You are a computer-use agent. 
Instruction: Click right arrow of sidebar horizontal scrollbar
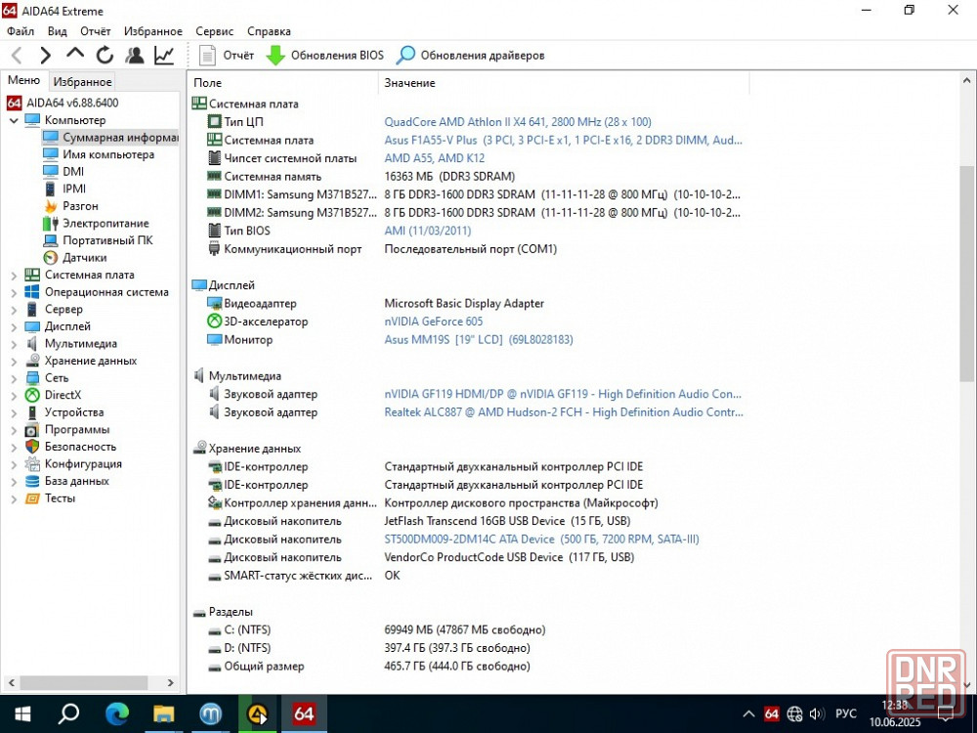(171, 683)
